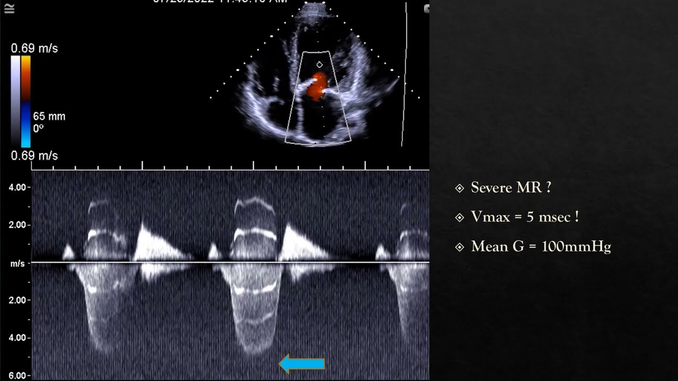Click the 6.00 scale mark at the bottom
The image size is (678, 381).
tap(17, 376)
